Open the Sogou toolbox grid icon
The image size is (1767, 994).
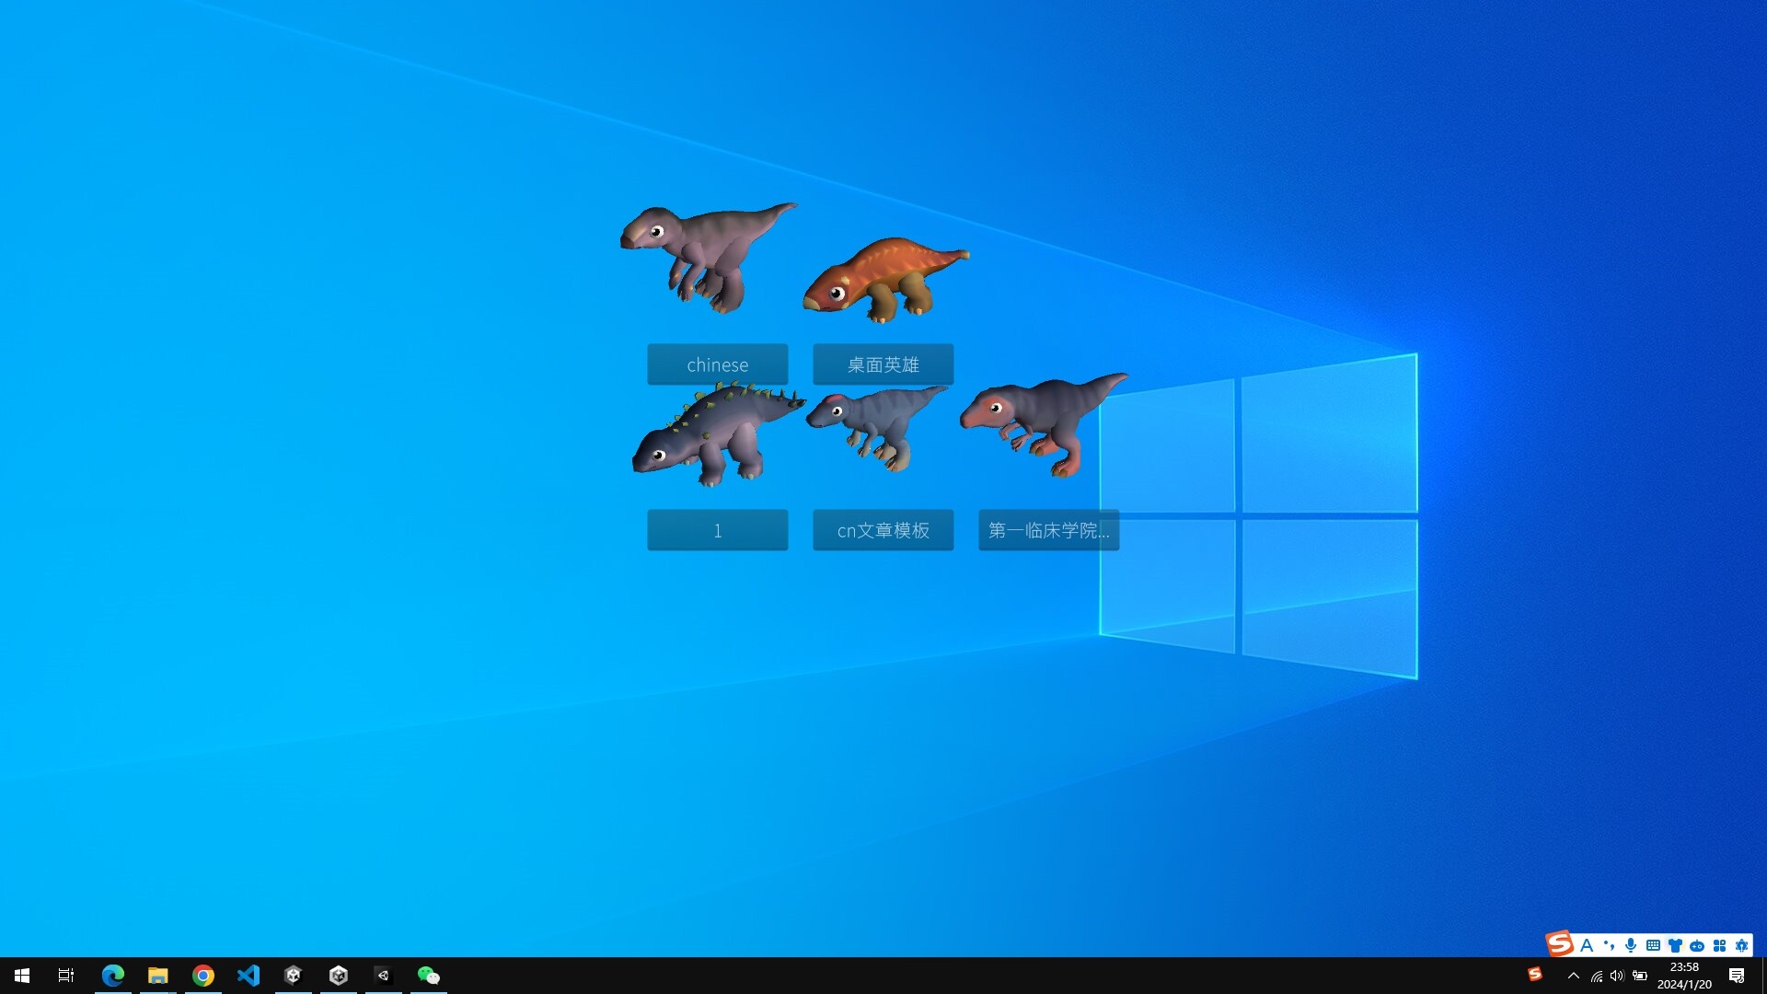pos(1720,945)
